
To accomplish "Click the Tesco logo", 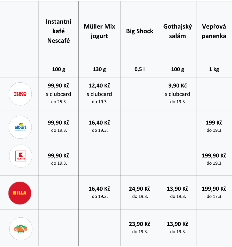I will point(20,94).
